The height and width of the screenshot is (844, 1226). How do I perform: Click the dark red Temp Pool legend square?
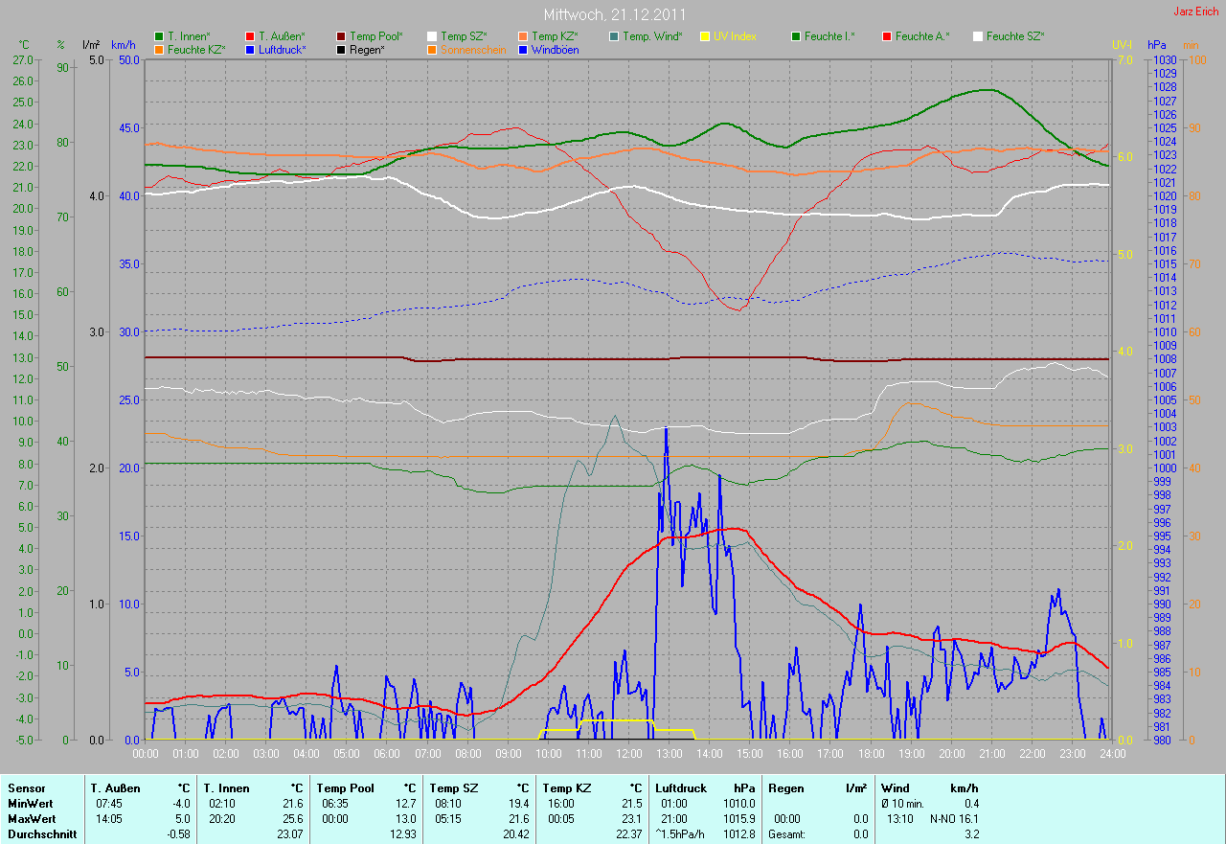click(x=341, y=36)
